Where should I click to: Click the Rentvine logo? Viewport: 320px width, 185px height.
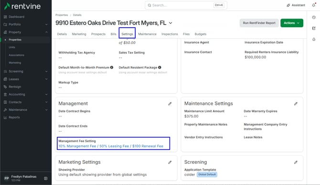click(x=22, y=6)
